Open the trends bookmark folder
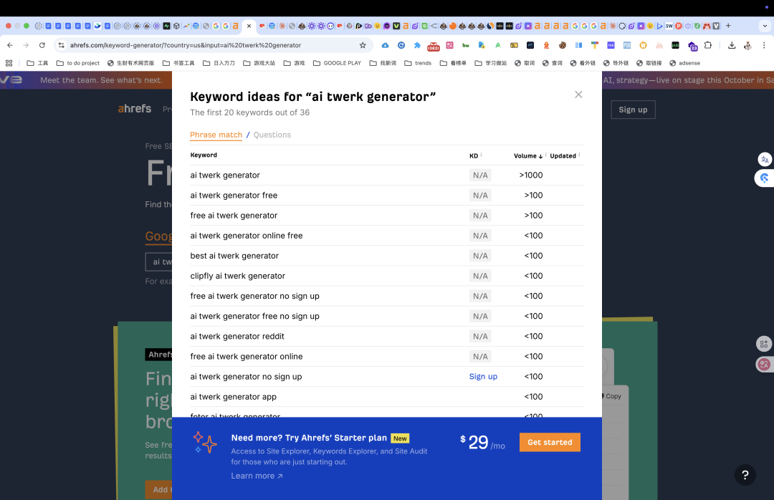The width and height of the screenshot is (774, 500). pyautogui.click(x=418, y=63)
